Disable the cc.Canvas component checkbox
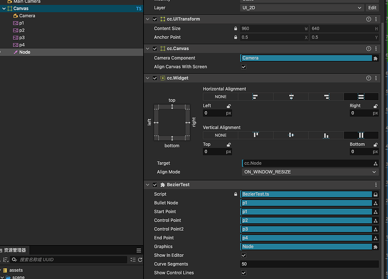Screen dimensions: 388x279 tap(155, 49)
